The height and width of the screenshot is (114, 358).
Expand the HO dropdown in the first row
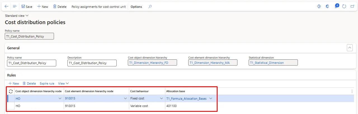tap(60, 99)
